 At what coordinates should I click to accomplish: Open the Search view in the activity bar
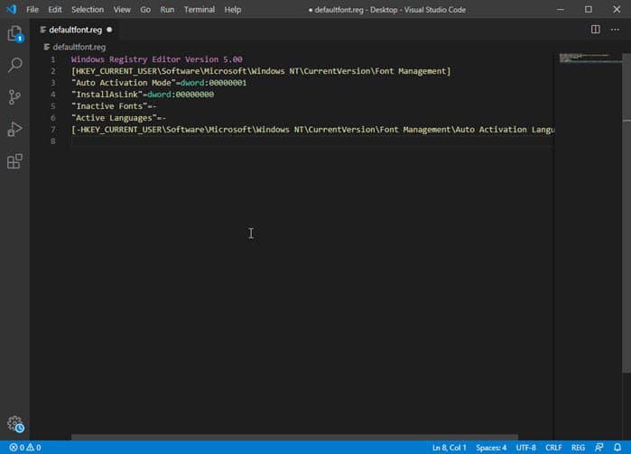[14, 65]
